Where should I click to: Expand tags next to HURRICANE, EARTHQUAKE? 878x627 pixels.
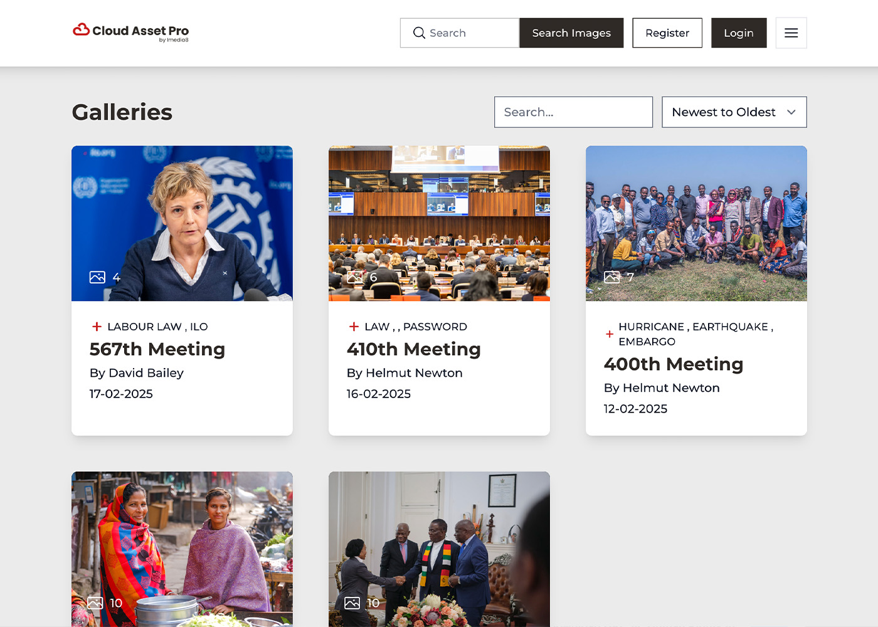(x=610, y=334)
